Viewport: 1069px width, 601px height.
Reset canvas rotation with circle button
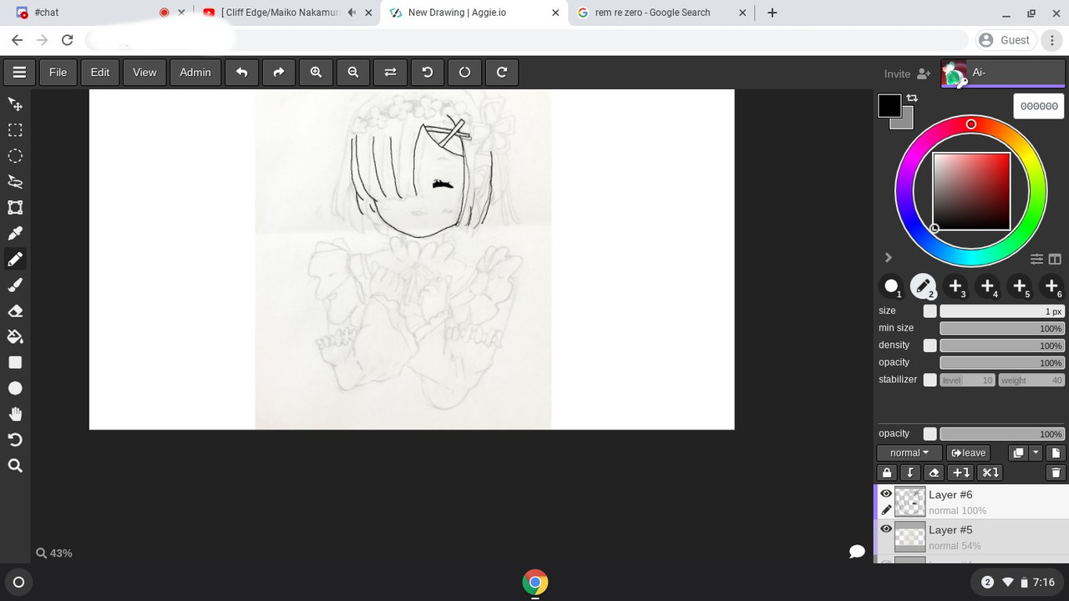point(464,73)
